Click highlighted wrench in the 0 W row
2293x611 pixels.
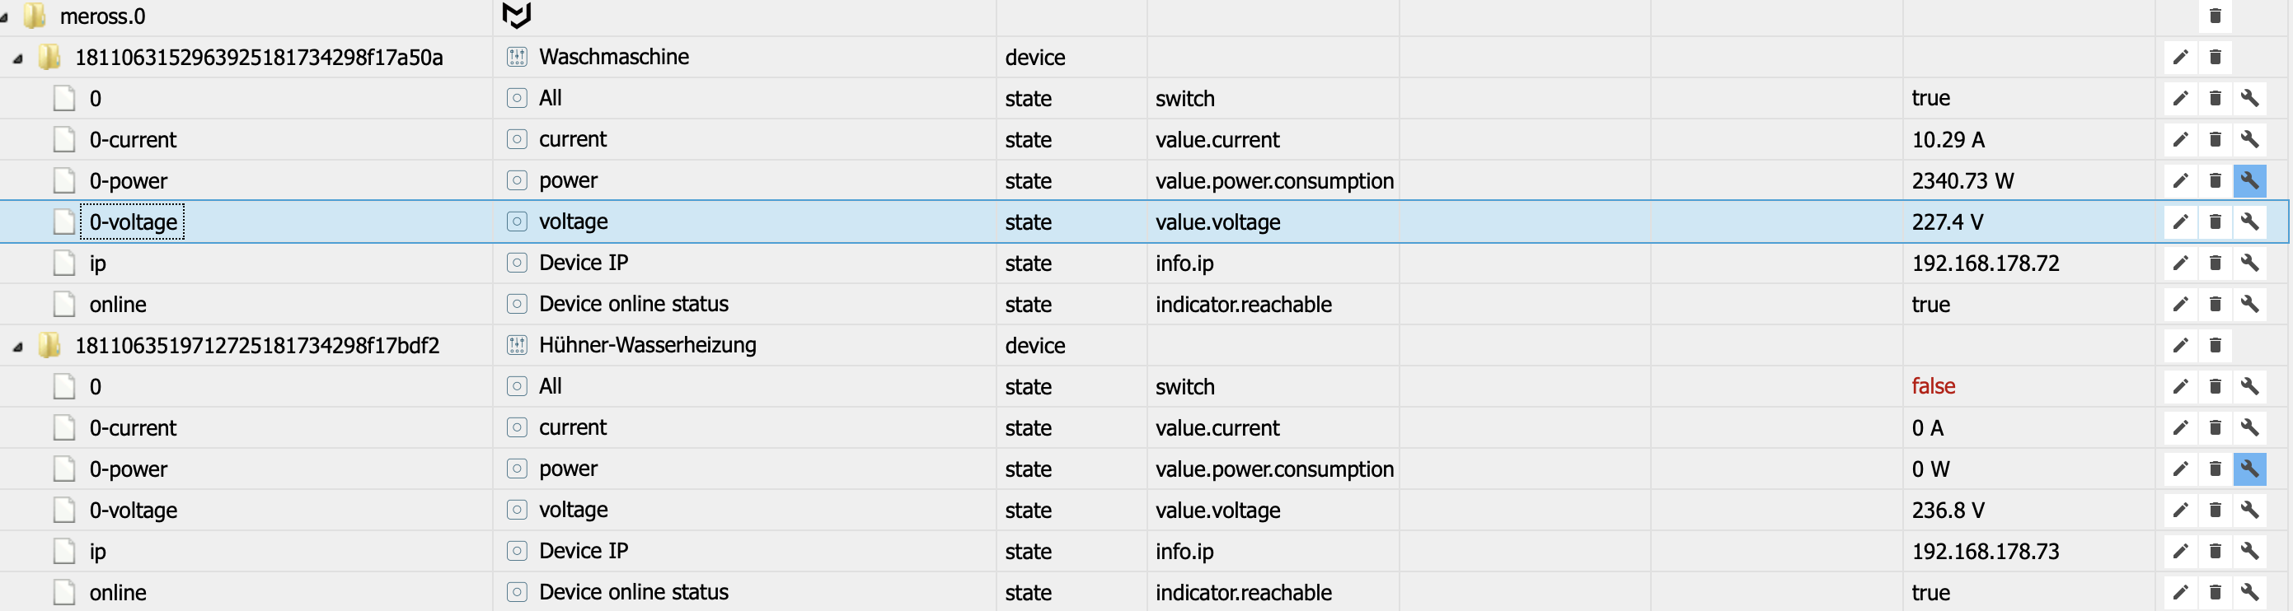point(2249,469)
